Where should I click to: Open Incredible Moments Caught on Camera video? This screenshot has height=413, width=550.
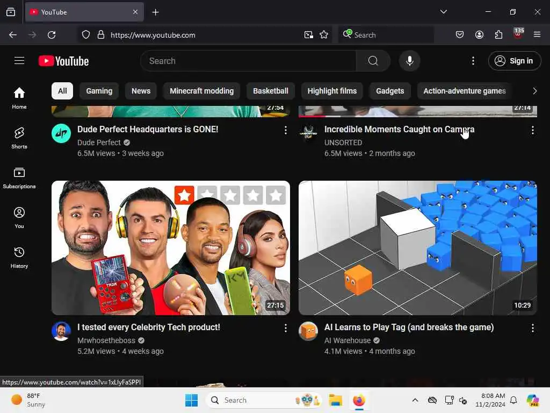point(399,129)
